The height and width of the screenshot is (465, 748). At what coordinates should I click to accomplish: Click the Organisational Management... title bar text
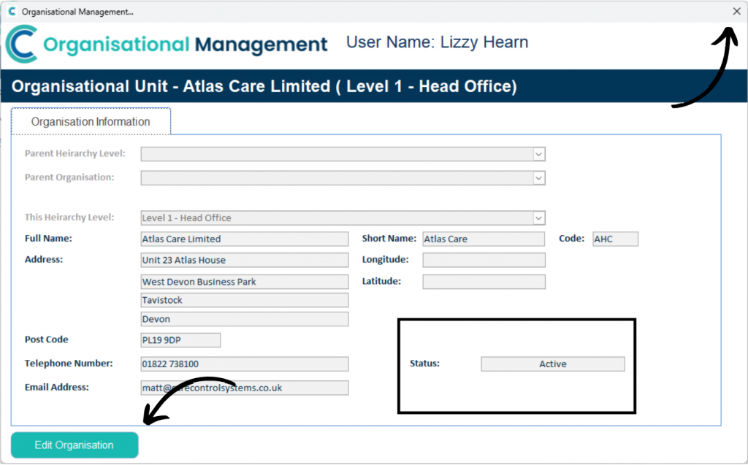[77, 12]
